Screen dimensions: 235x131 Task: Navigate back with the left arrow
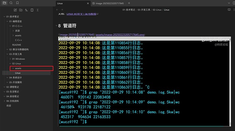click(x=57, y=10)
